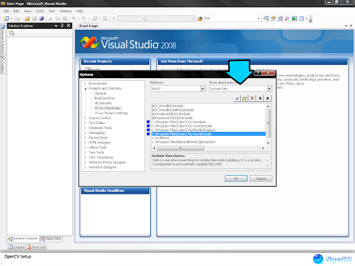Switch to the Class View tab
355x266 pixels.
[51, 239]
